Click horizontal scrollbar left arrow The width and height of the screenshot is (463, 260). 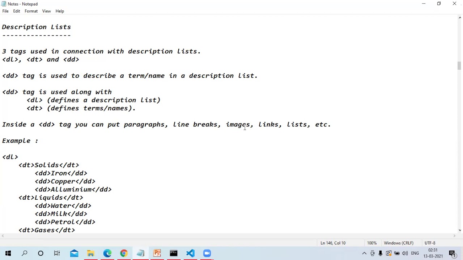coord(3,236)
